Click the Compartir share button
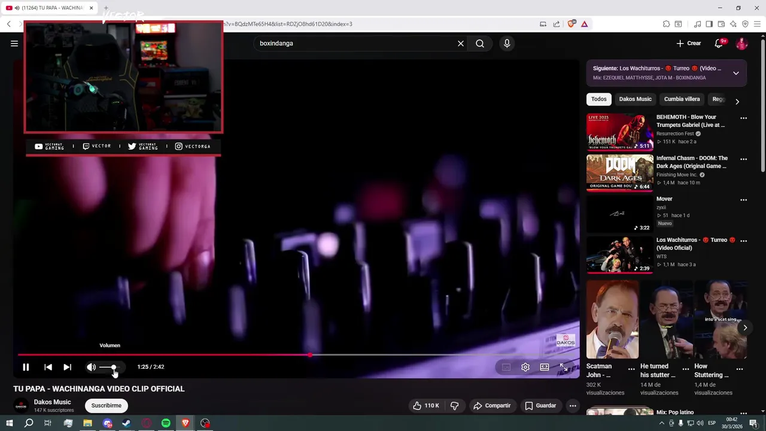Image resolution: width=766 pixels, height=431 pixels. pos(492,406)
